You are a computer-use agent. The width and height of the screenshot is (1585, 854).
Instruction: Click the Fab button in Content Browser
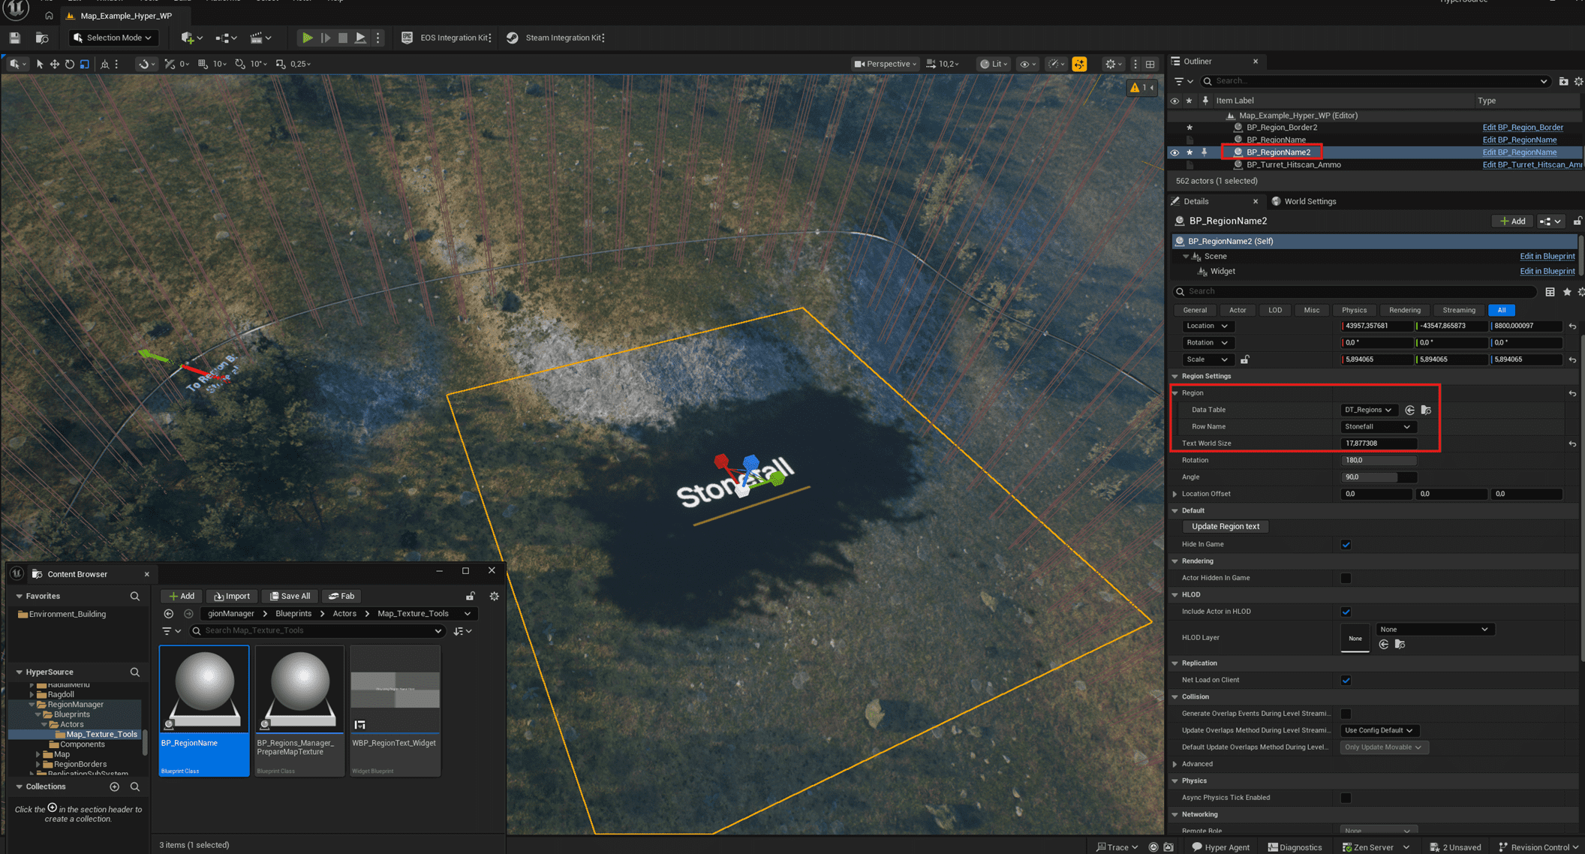tap(341, 596)
